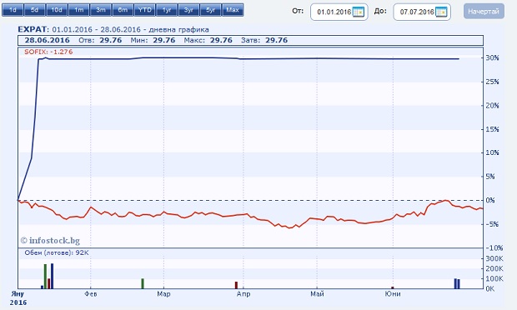Image resolution: width=517 pixels, height=310 pixels.
Task: Click the Начертай draw button
Action: point(484,12)
